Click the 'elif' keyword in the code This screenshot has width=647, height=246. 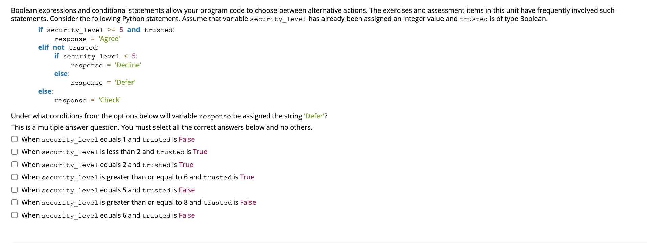pos(43,47)
